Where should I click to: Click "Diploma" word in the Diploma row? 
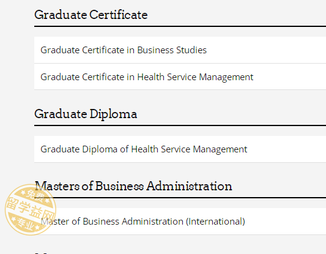[100, 149]
